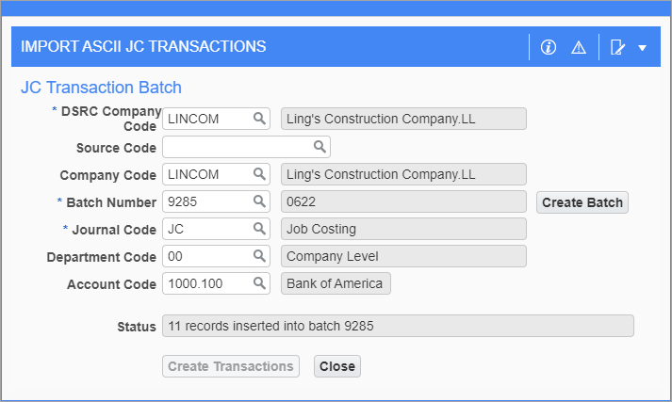Viewport: 672px width, 402px height.
Task: Click the JC Transaction Batch heading
Action: pos(101,88)
